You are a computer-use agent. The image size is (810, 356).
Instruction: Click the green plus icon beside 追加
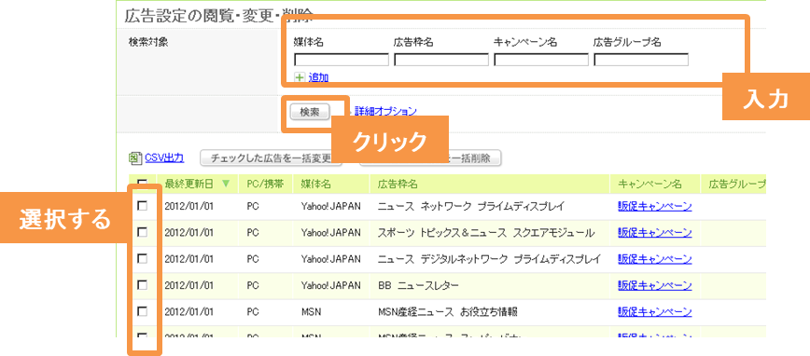(x=300, y=77)
